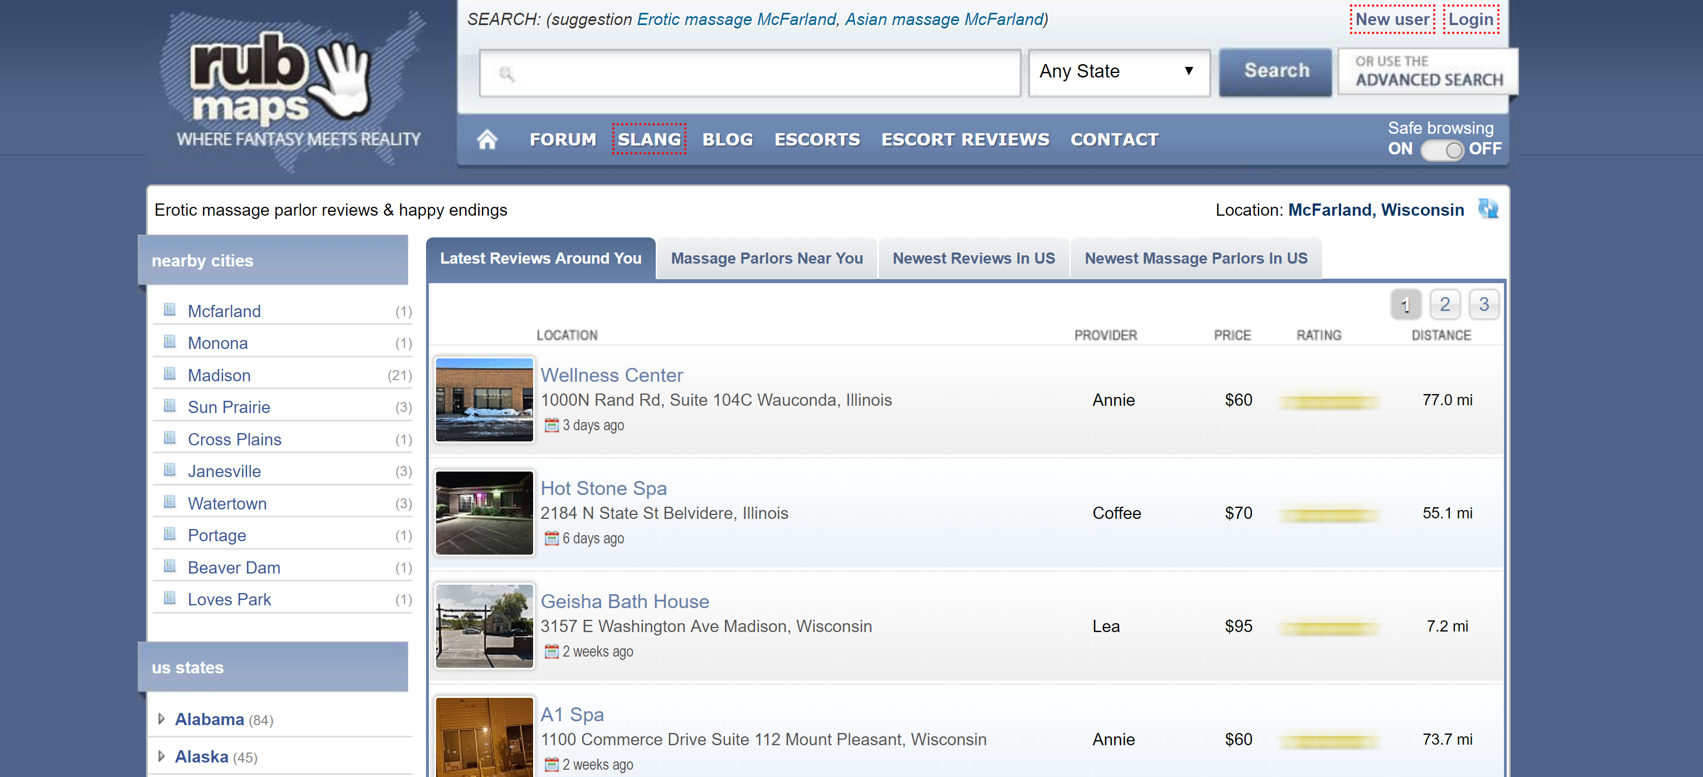
Task: Open the Wellness Center listing title
Action: pos(612,375)
